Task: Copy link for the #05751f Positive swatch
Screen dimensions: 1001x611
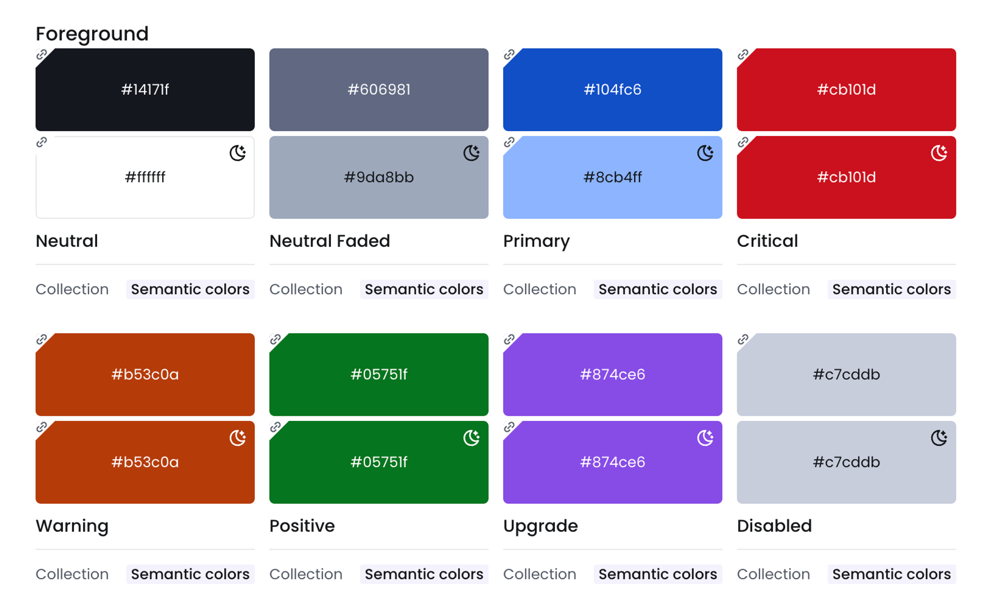Action: (275, 340)
